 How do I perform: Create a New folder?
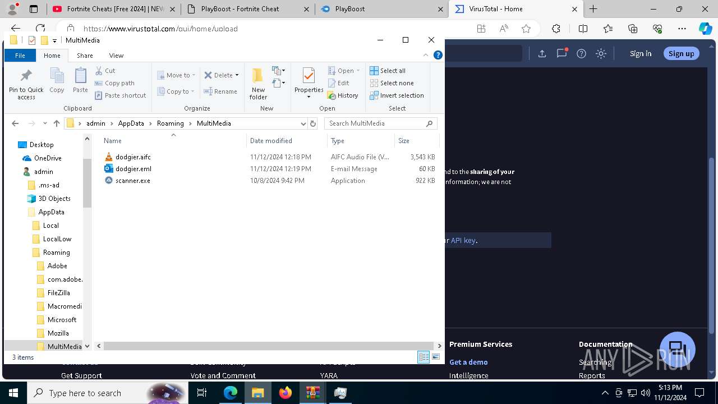click(x=258, y=84)
